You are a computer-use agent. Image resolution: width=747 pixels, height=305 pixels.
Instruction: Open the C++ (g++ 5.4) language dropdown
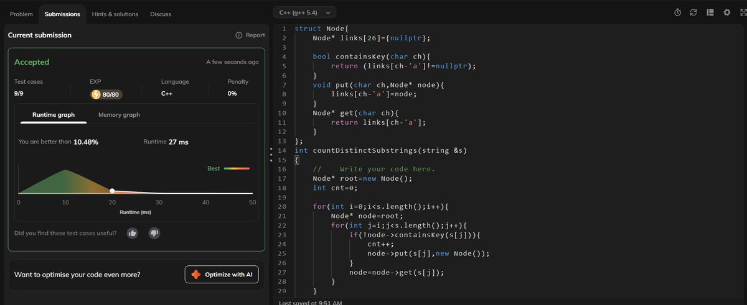[x=304, y=12]
